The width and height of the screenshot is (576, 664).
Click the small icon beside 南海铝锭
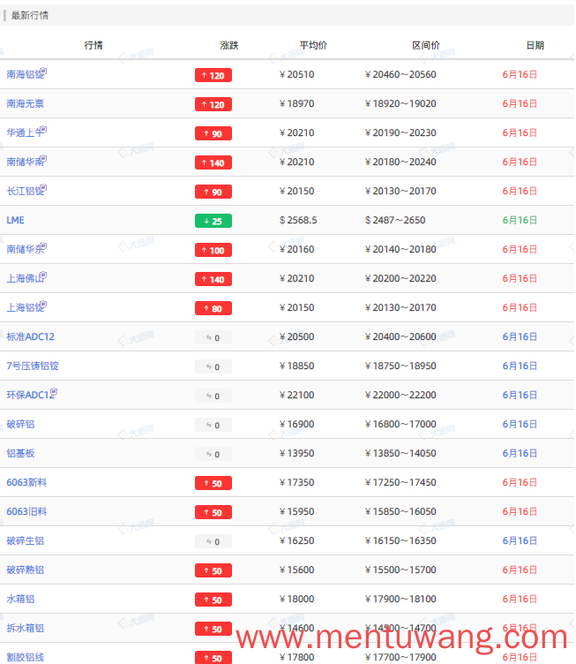click(43, 71)
